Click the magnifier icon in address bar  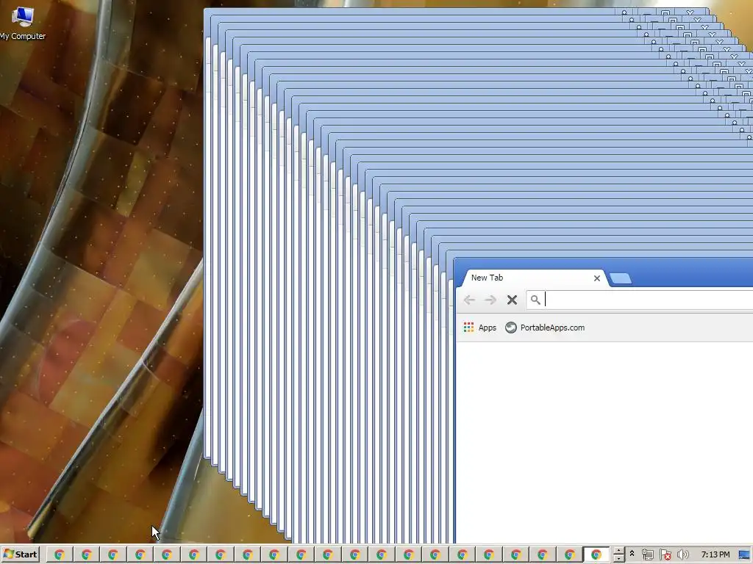point(535,300)
